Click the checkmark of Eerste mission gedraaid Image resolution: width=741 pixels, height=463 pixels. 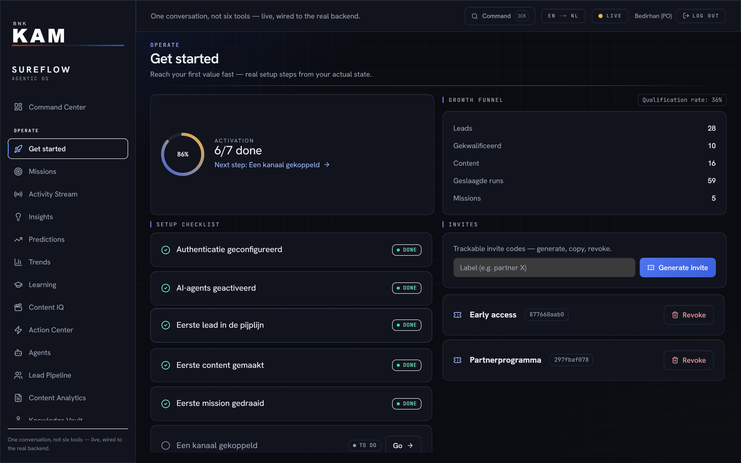[166, 404]
